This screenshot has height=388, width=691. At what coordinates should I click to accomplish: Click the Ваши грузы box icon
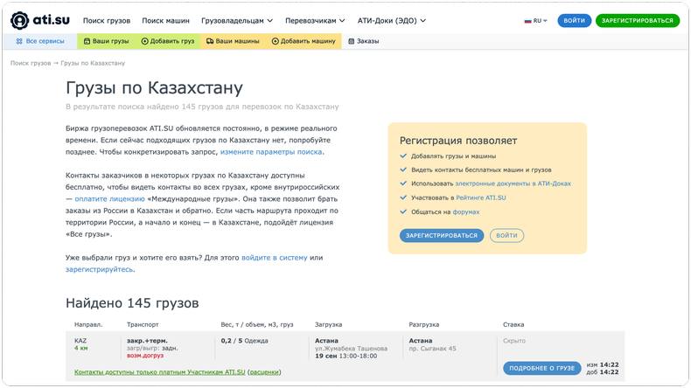pyautogui.click(x=86, y=41)
